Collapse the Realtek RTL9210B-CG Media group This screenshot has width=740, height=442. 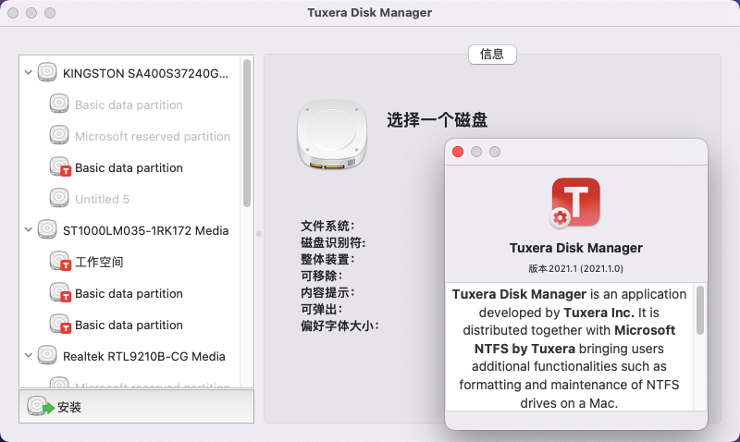pyautogui.click(x=29, y=355)
